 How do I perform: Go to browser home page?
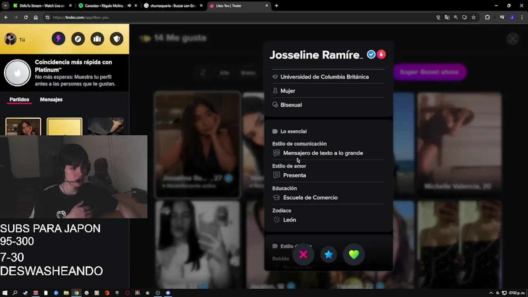click(x=35, y=17)
